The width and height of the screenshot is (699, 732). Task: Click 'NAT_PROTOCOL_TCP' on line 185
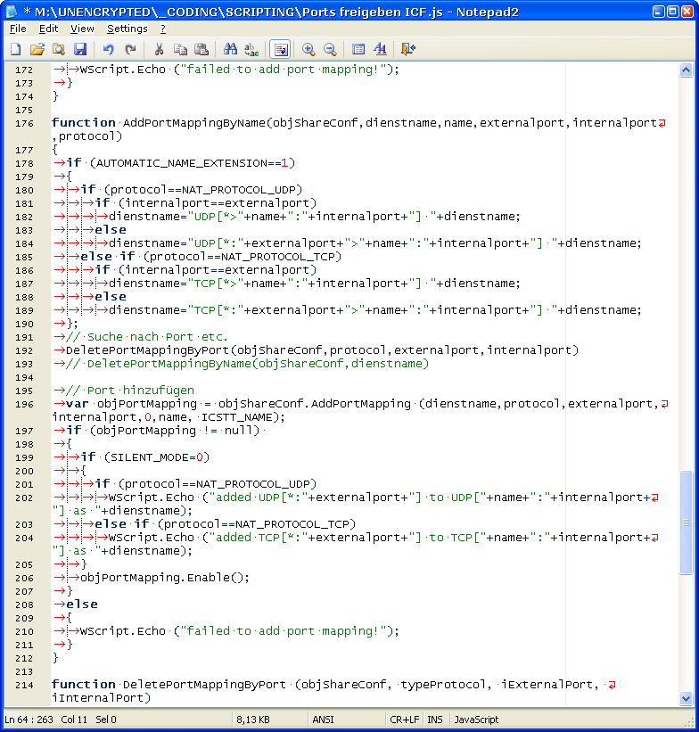pos(278,257)
